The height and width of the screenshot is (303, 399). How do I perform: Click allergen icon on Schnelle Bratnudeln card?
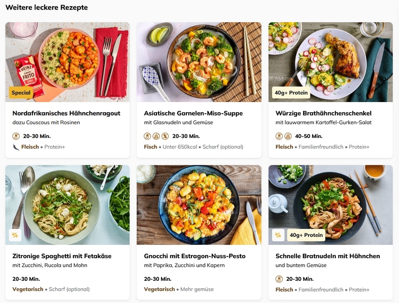[x=279, y=279]
